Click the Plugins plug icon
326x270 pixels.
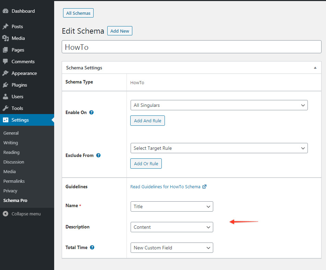(5, 85)
